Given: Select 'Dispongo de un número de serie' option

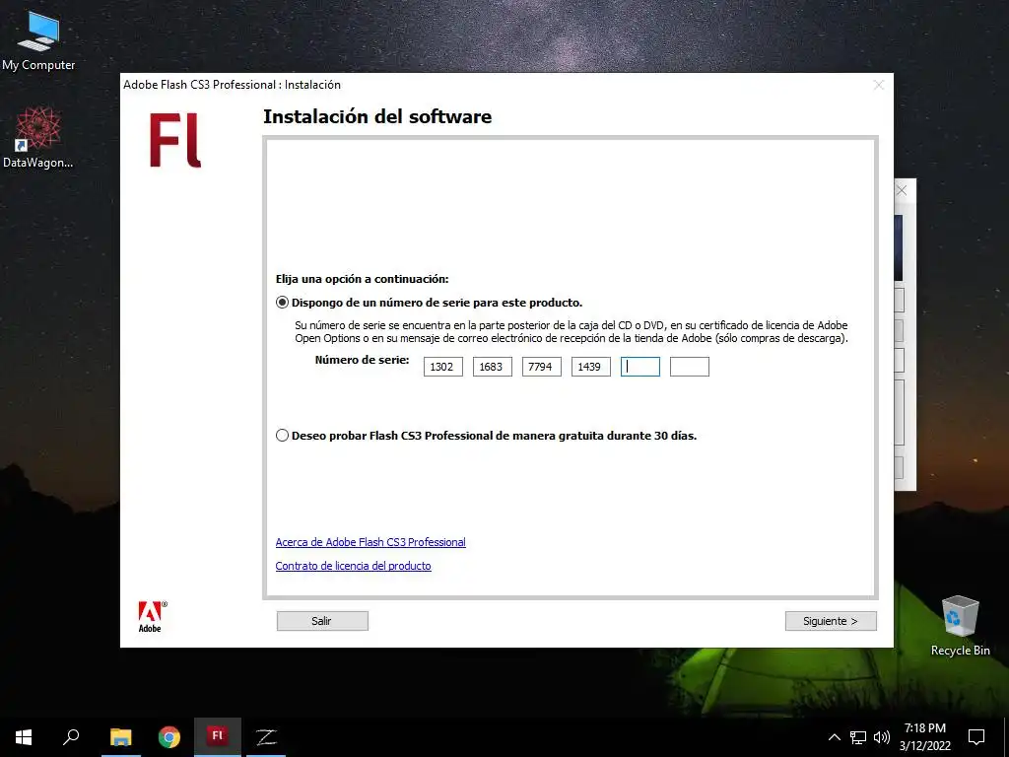Looking at the screenshot, I should [282, 303].
